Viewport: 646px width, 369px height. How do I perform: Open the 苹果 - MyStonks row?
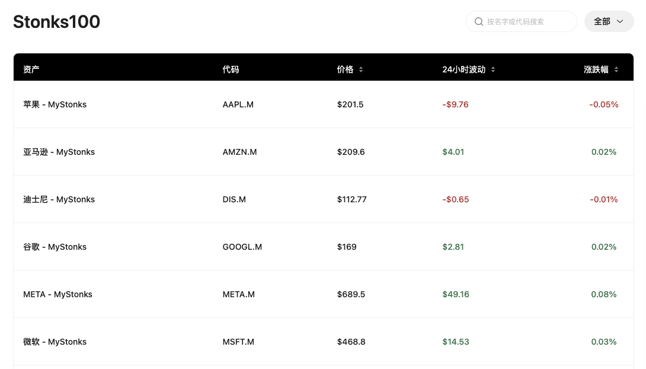pyautogui.click(x=55, y=104)
